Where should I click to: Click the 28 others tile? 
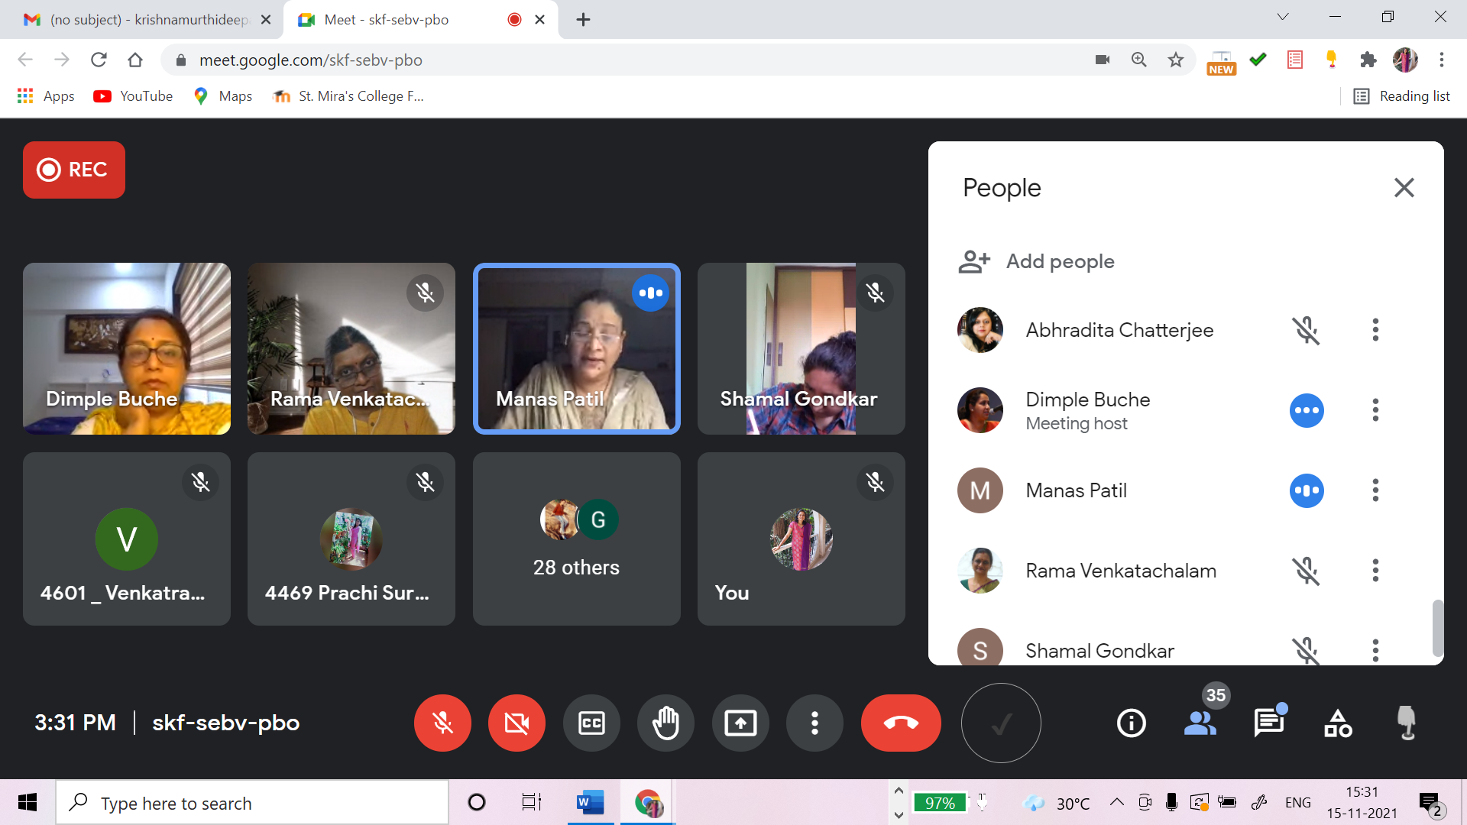point(576,539)
